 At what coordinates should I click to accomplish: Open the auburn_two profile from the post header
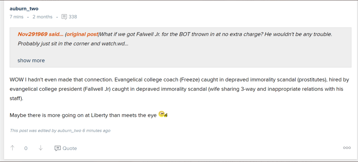pyautogui.click(x=24, y=8)
